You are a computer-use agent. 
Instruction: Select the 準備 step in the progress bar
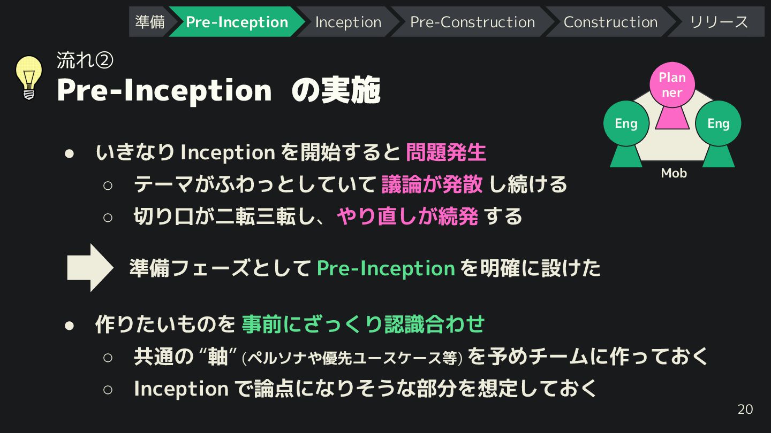pos(149,22)
